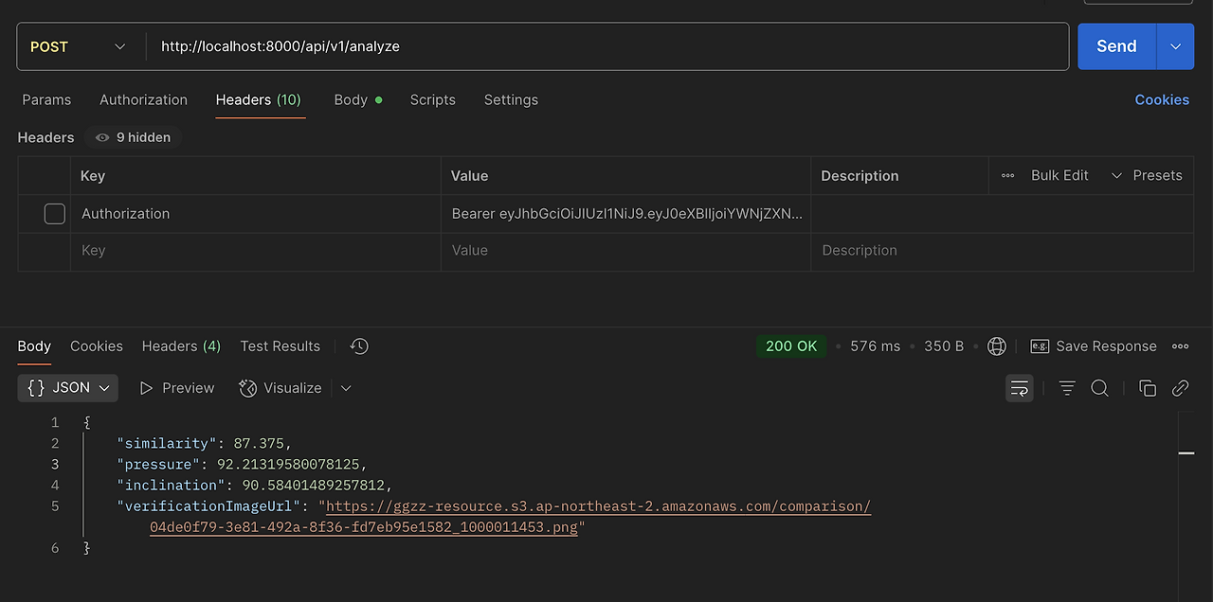This screenshot has width=1213, height=602.
Task: Expand the Send button dropdown arrow
Action: pos(1175,46)
